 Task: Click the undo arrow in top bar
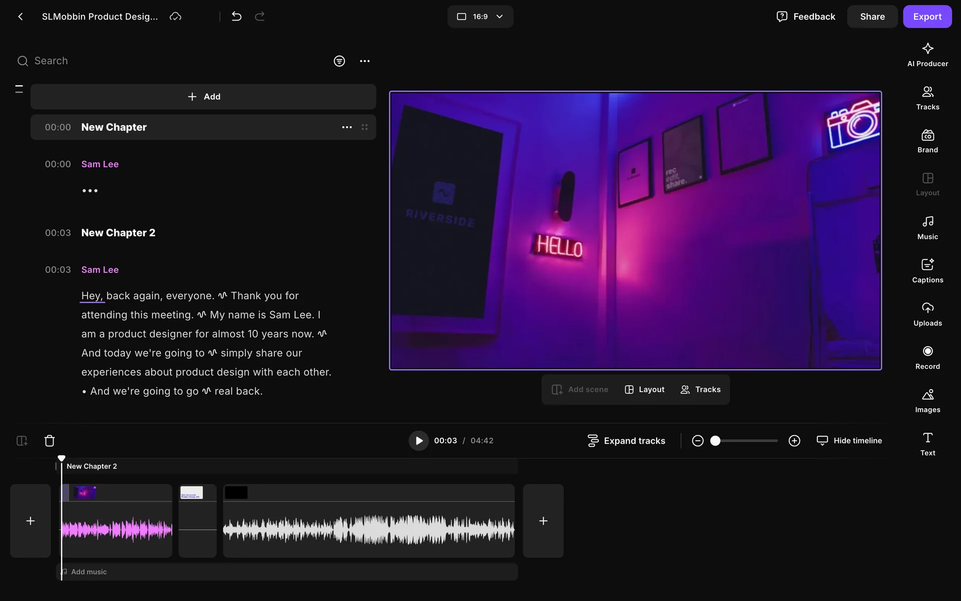coord(237,17)
